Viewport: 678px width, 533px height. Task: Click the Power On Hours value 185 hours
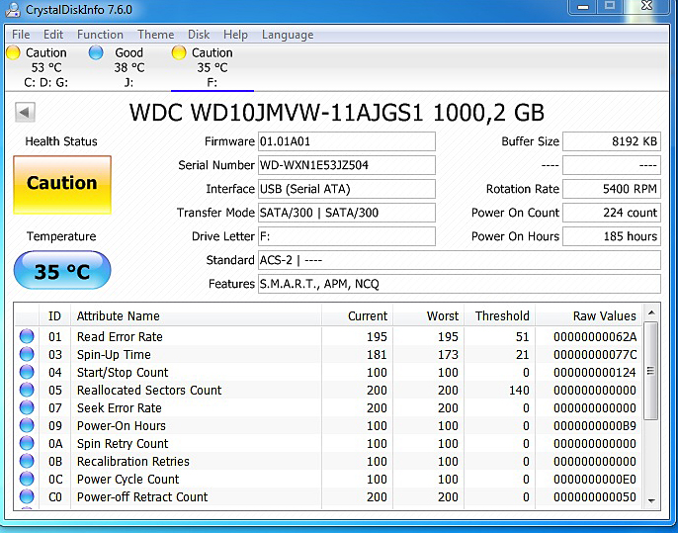click(612, 236)
